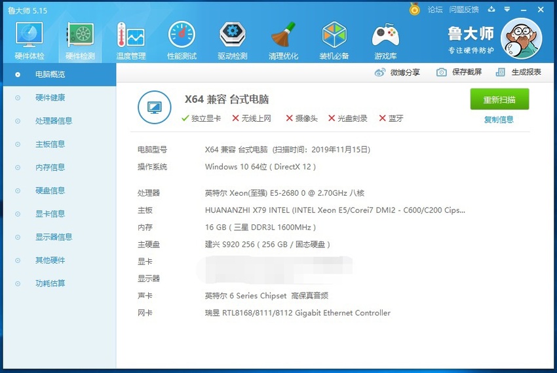Click the 摄像头 status indicator
The image size is (557, 373).
(301, 118)
